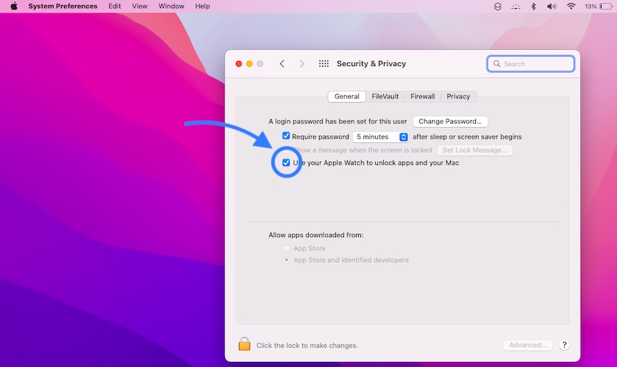Open the Help menu
The width and height of the screenshot is (617, 367).
click(x=202, y=7)
